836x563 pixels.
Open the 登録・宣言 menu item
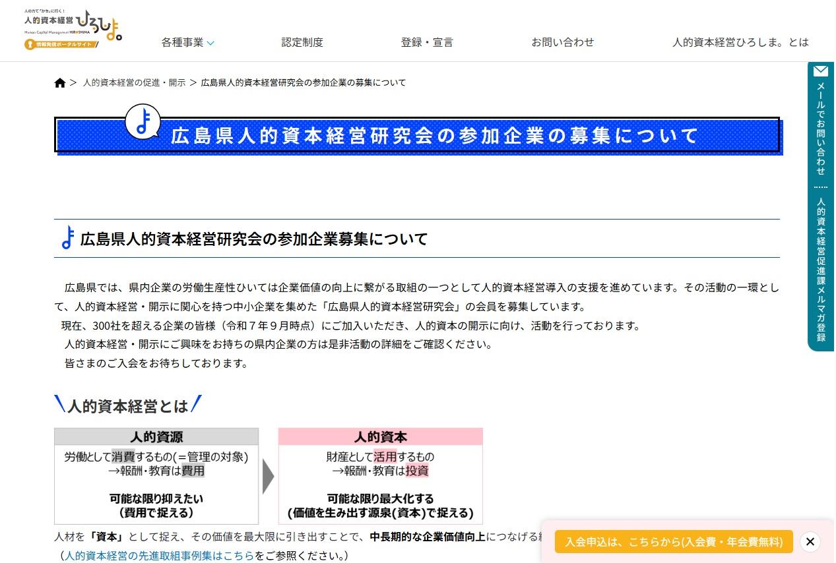[x=427, y=42]
